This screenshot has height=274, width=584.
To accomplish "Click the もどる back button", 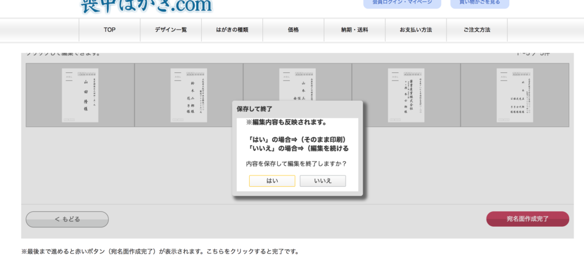I will point(67,219).
